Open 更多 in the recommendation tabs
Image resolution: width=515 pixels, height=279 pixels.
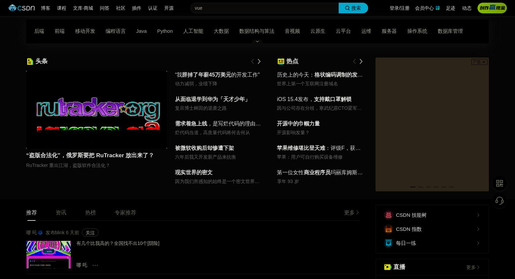pyautogui.click(x=352, y=212)
